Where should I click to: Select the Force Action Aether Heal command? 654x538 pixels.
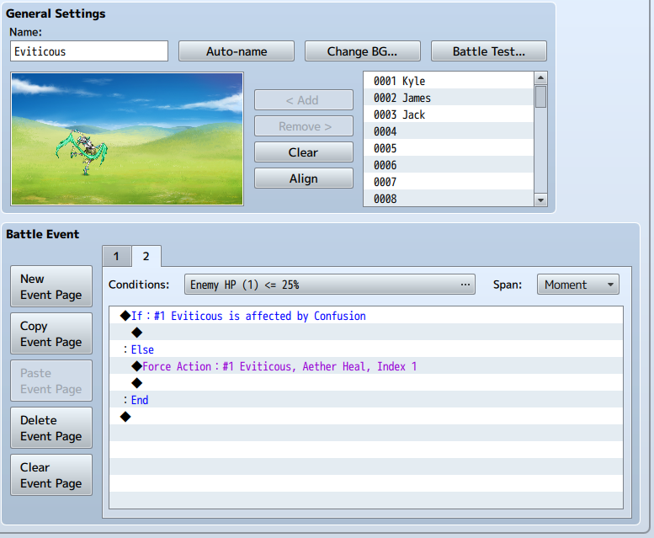tap(366, 366)
